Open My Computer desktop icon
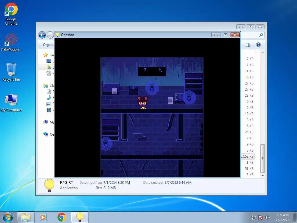Screen dimensions: 297x223 pyautogui.click(x=11, y=102)
